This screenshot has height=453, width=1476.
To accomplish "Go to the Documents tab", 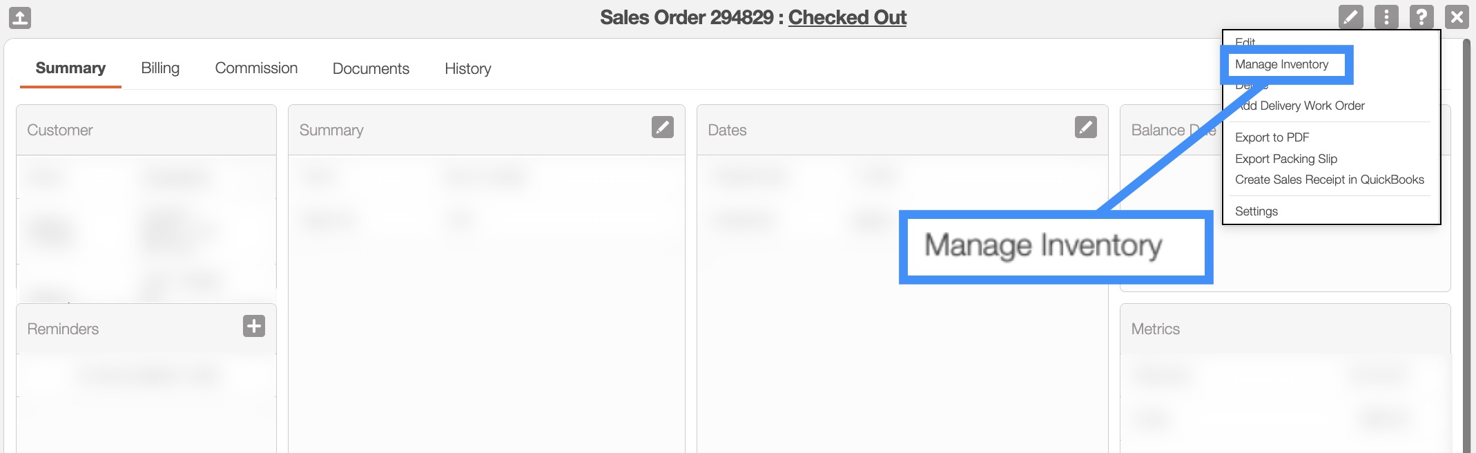I will point(371,68).
